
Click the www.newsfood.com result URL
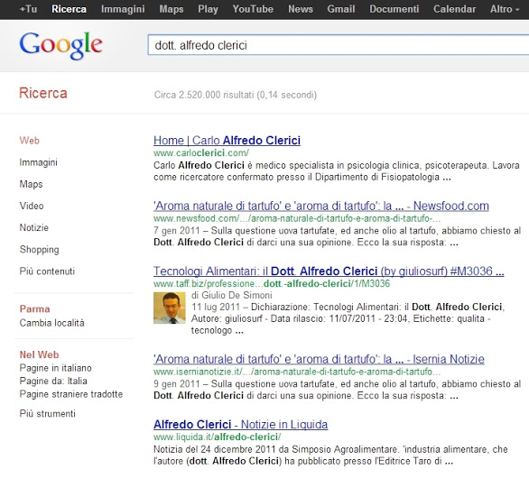pos(297,218)
